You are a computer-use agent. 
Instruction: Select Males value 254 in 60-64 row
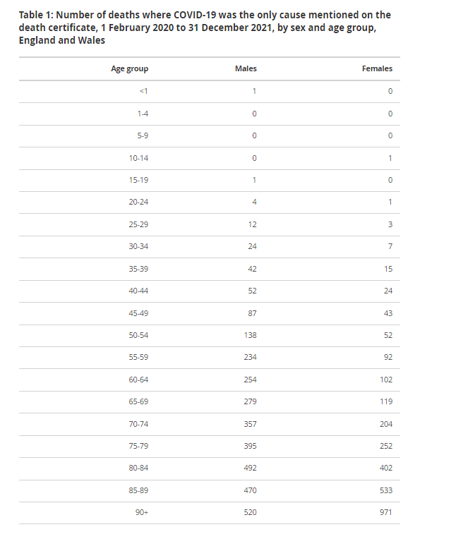point(250,380)
